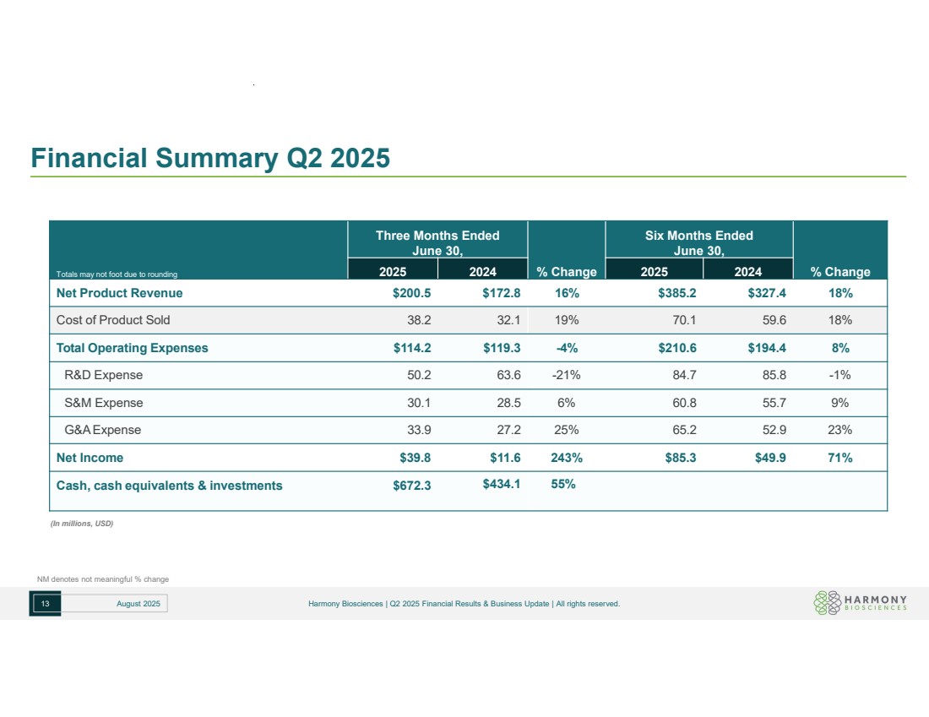Screen dimensions: 929x717
Task: Select the Financial Summary Q2 2025 title
Action: pyautogui.click(x=210, y=158)
